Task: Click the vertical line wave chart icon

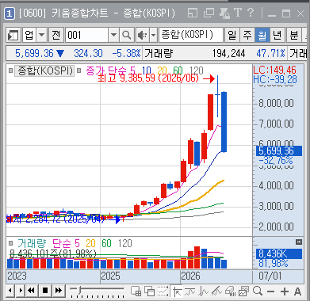Action: pos(204,291)
